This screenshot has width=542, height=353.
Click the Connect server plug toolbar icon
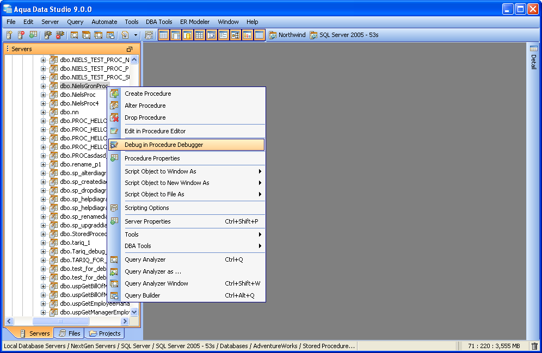(x=48, y=35)
